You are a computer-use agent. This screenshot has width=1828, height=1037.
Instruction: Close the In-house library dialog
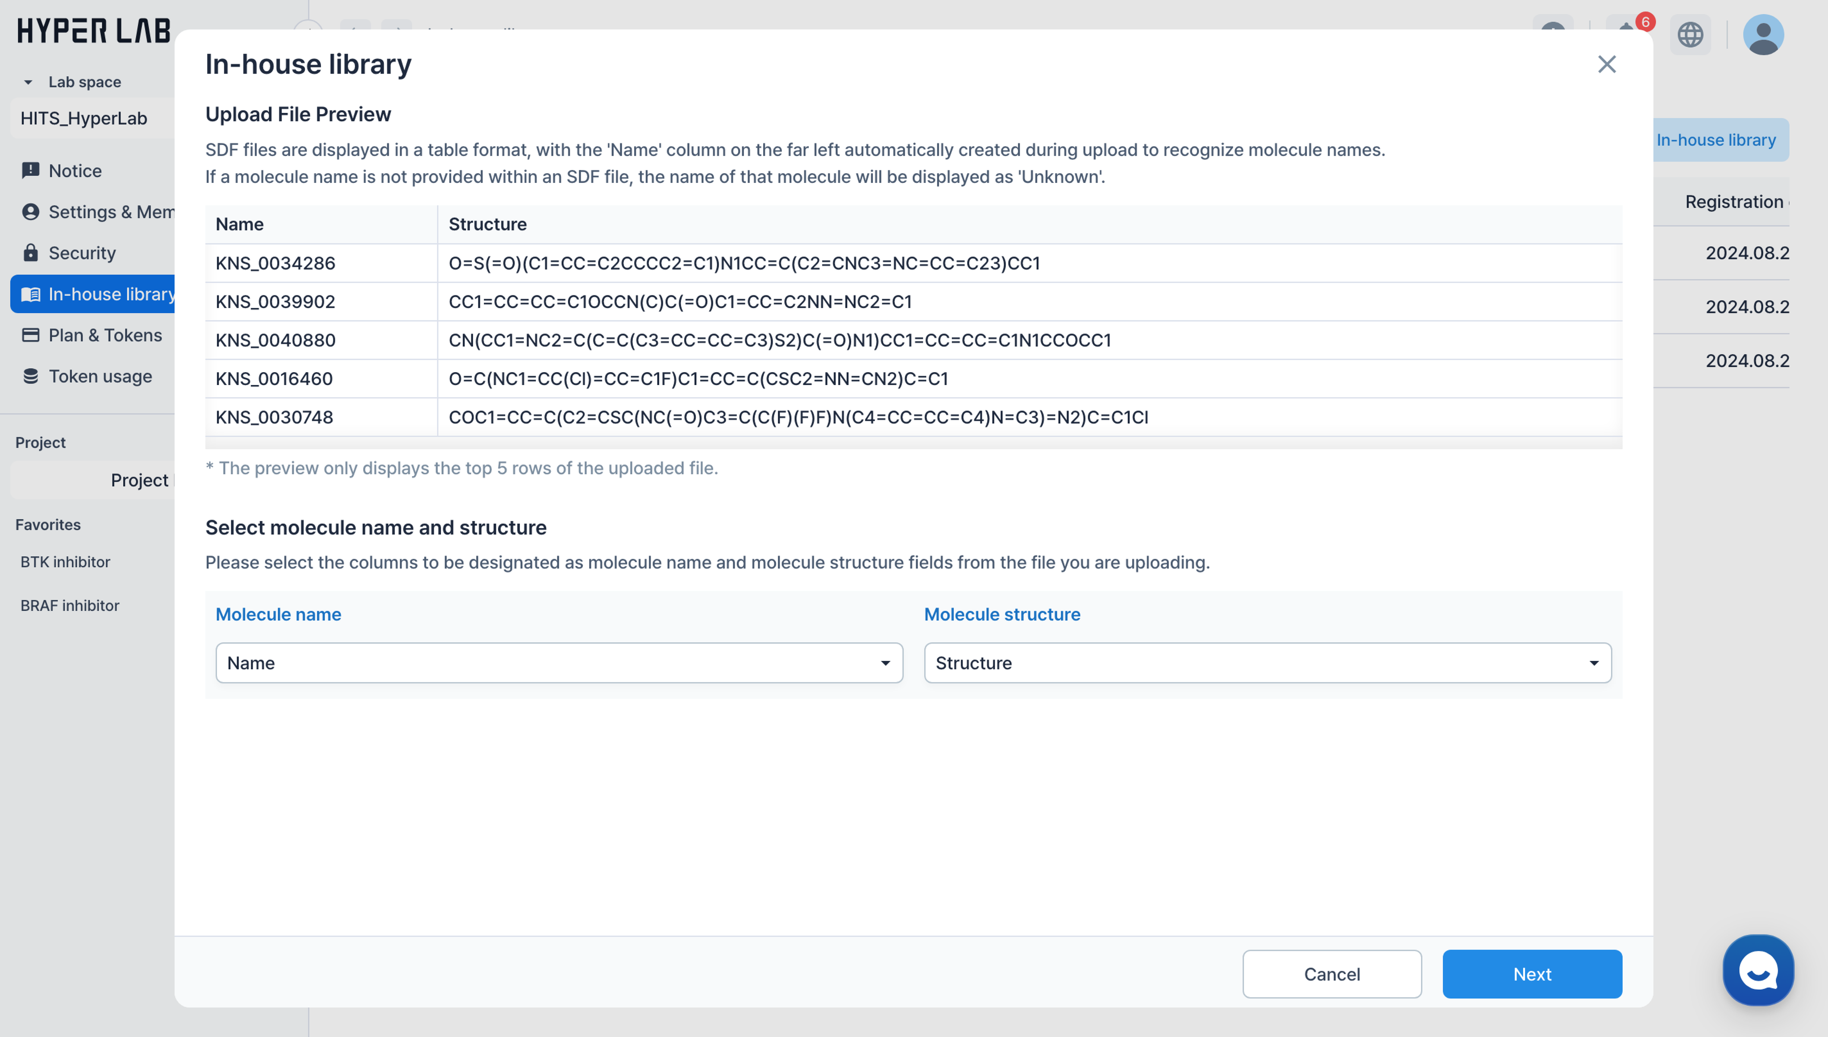tap(1607, 64)
